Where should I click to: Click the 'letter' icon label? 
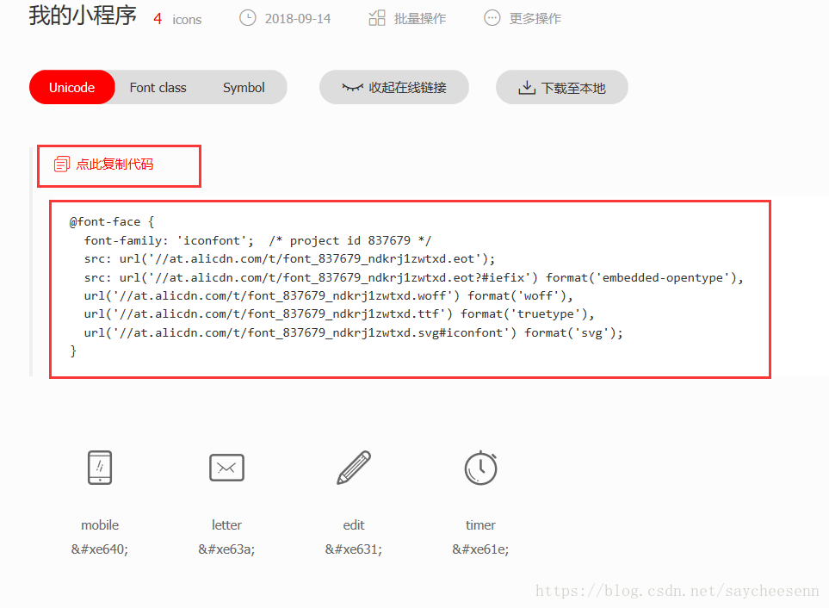point(226,525)
